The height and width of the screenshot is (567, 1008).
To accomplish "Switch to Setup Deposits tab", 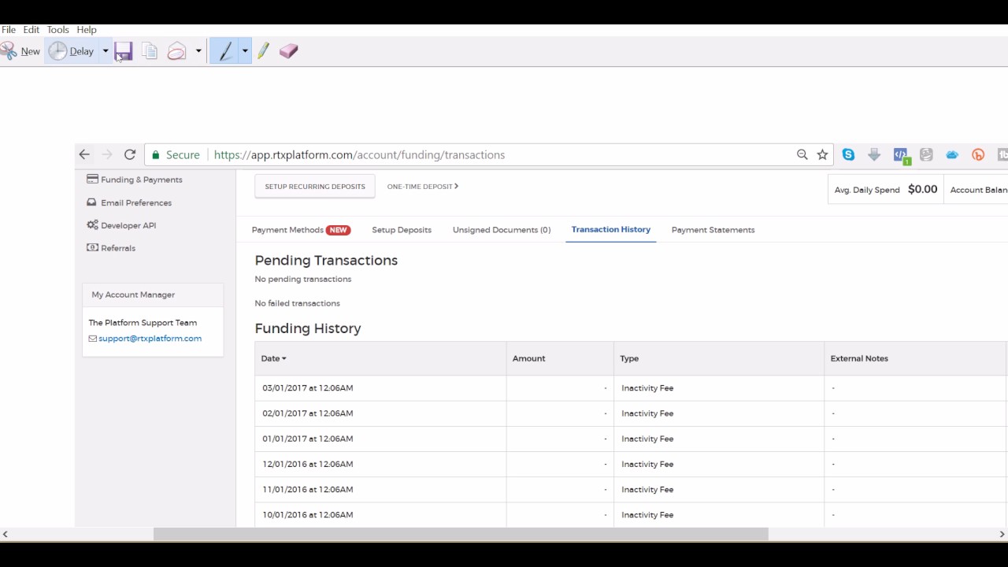I will [x=402, y=230].
